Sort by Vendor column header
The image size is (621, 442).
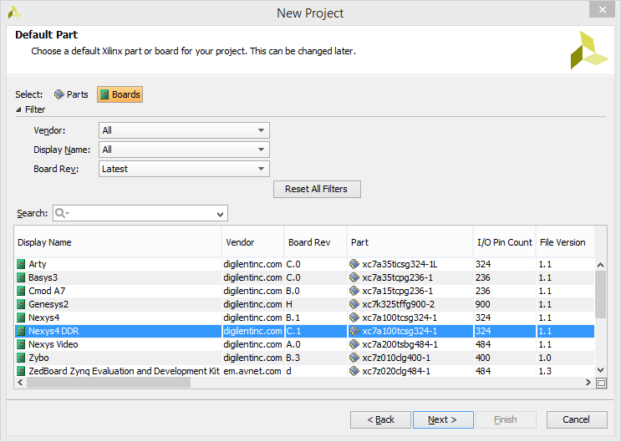pos(253,242)
